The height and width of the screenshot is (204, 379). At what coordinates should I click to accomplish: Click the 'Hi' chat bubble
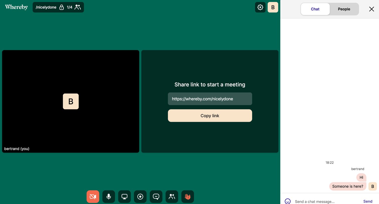point(361,177)
